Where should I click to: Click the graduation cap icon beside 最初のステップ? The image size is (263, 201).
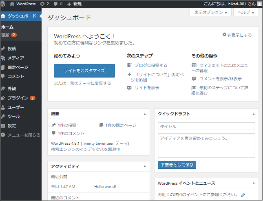[x=194, y=88]
